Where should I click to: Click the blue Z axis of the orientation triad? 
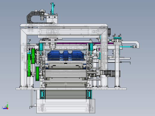click(x=5, y=109)
